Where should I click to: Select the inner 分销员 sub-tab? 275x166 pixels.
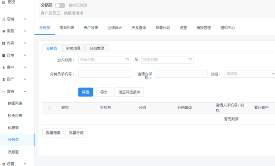[51, 48]
